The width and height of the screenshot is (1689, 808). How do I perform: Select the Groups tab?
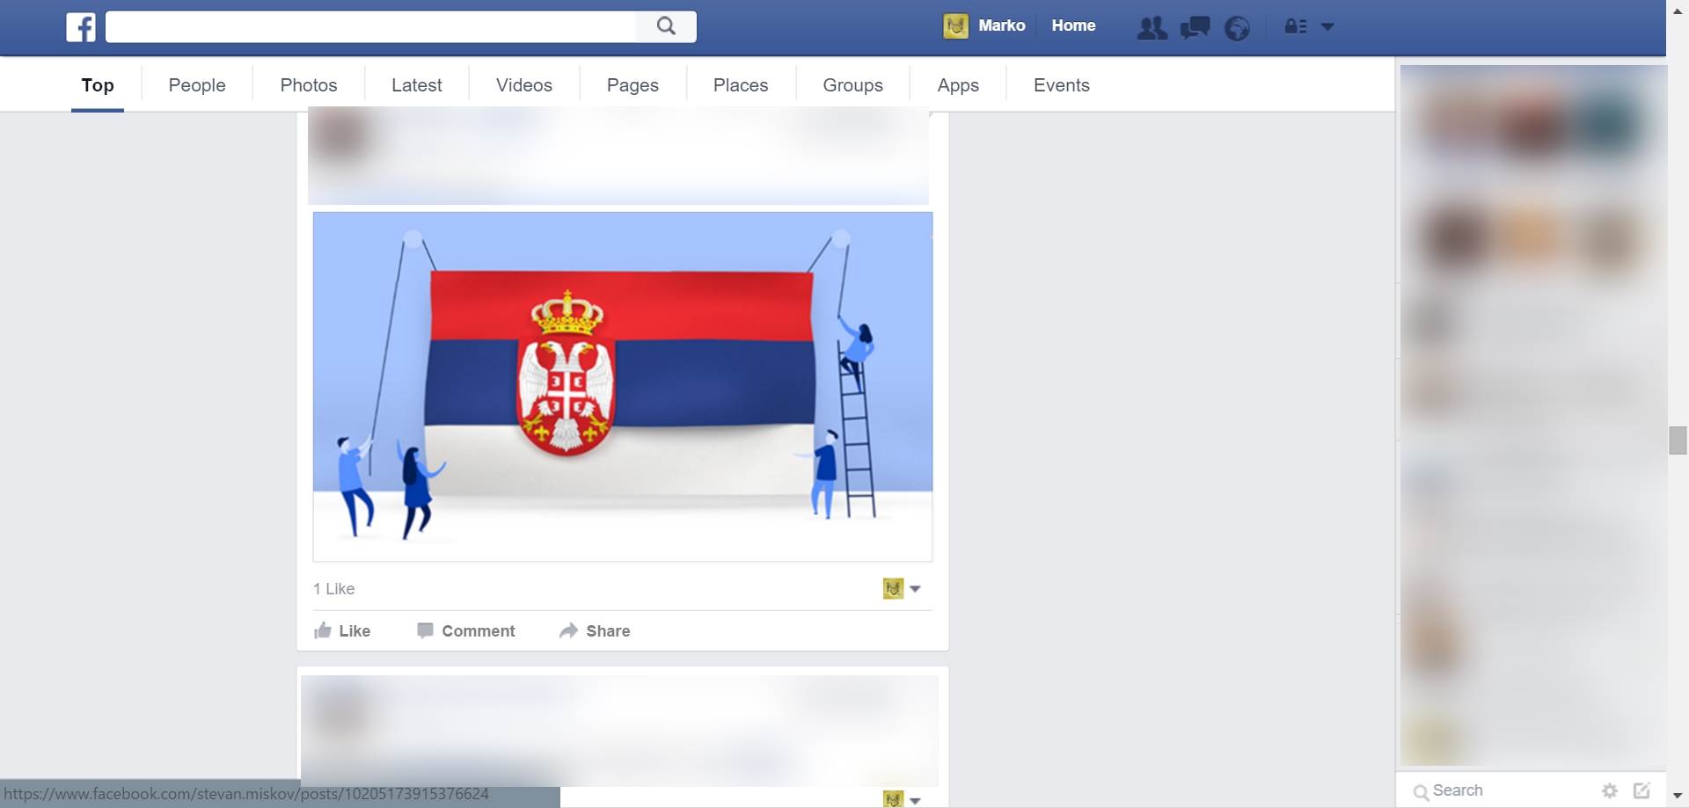tap(852, 85)
